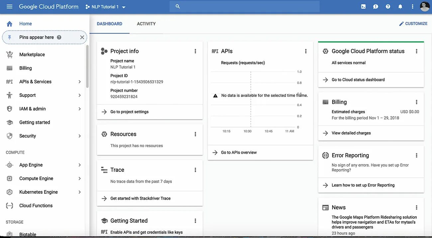This screenshot has width=432, height=238.
Task: Dismiss the Pins appear here tooltip
Action: [81, 37]
